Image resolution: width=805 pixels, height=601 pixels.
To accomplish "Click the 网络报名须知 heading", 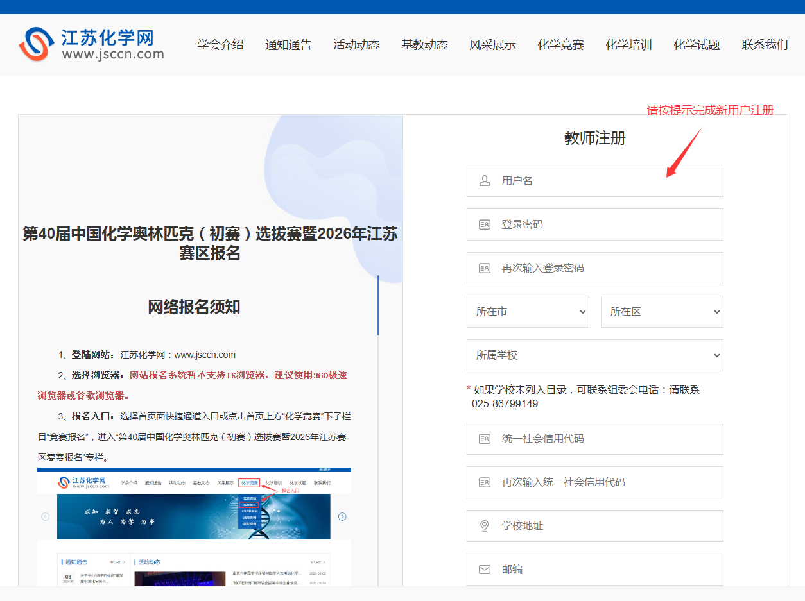I will 194,307.
